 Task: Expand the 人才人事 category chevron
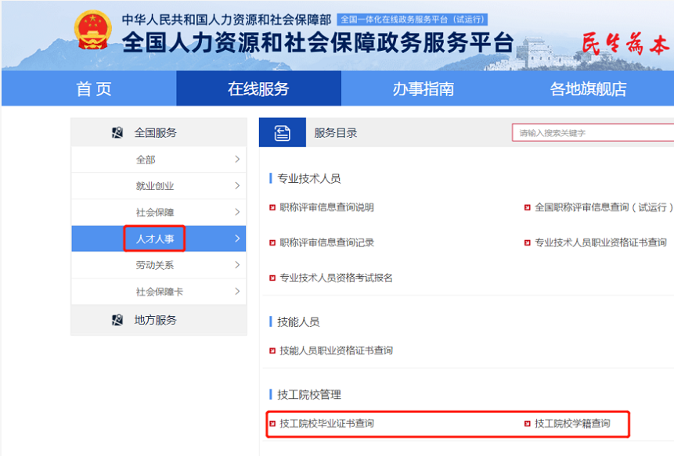pyautogui.click(x=237, y=239)
